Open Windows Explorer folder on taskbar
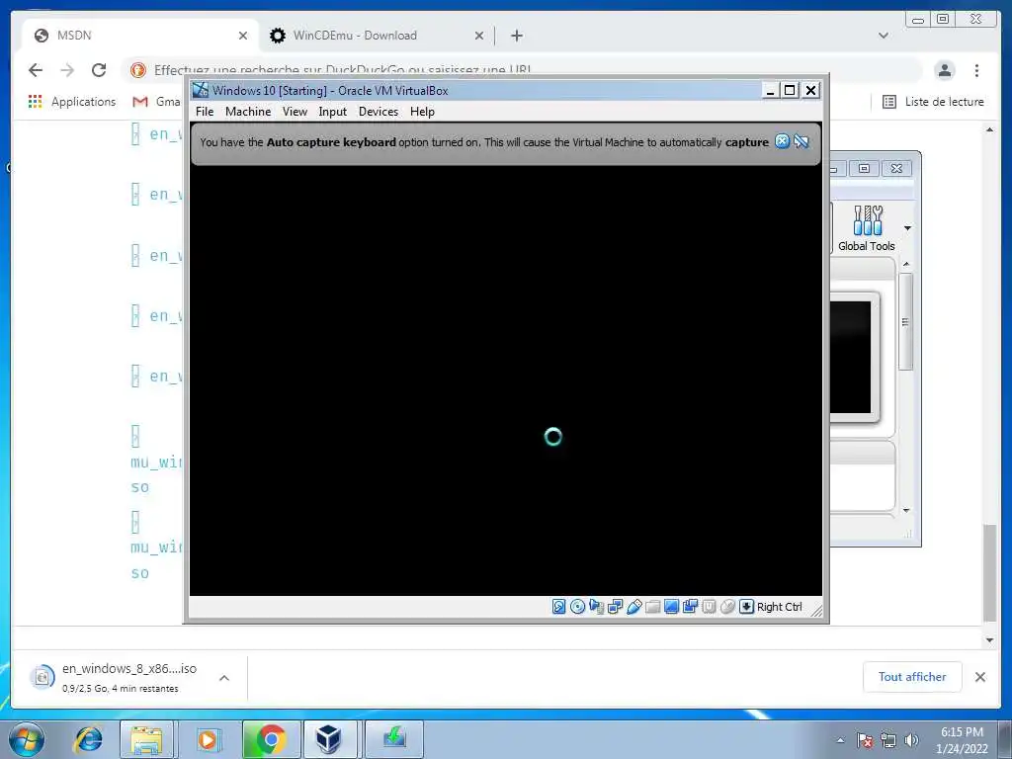1012x759 pixels. pos(146,739)
